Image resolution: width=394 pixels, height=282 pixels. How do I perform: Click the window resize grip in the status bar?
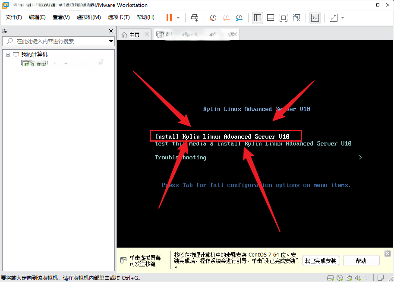tap(391, 279)
